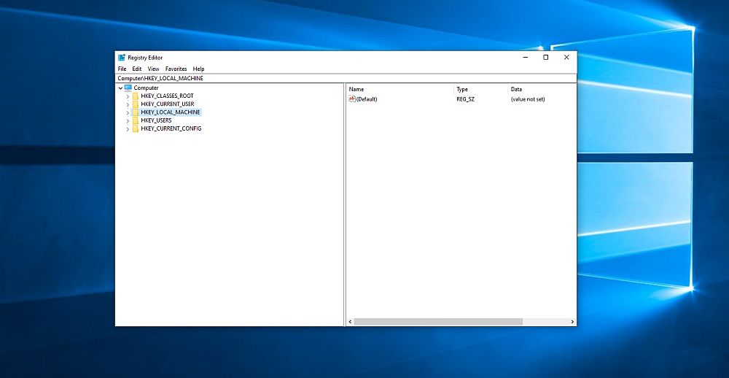This screenshot has height=378, width=729.
Task: Click the HKEY_CURRENT_CONFIG folder icon
Action: (136, 128)
